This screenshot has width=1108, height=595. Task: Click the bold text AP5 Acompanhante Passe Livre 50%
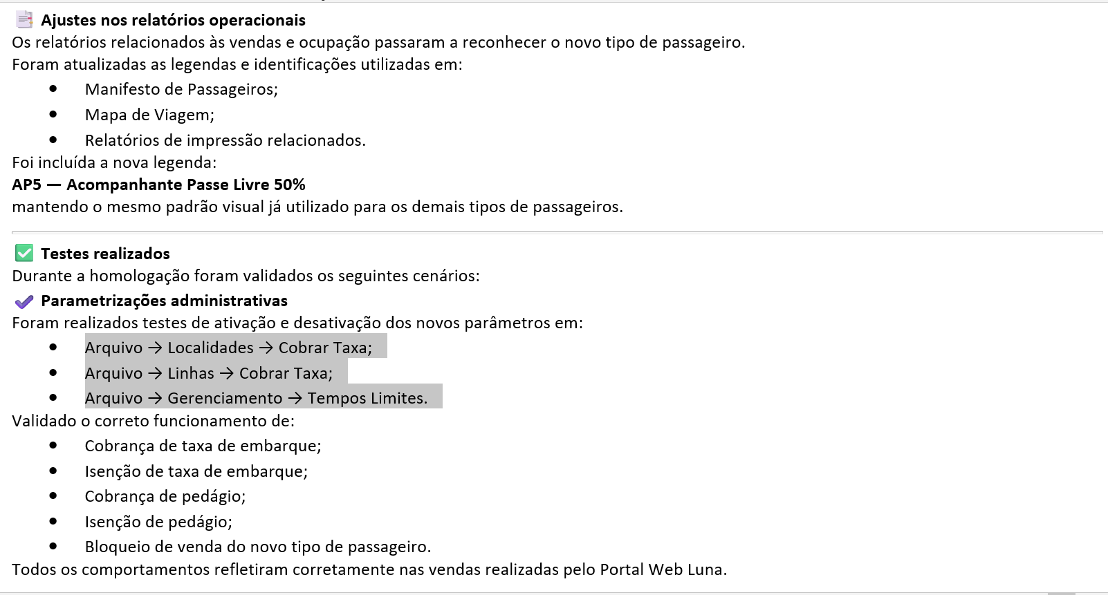(x=158, y=185)
